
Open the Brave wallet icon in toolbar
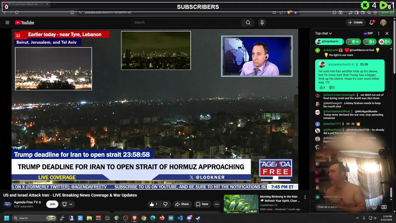coord(363,12)
